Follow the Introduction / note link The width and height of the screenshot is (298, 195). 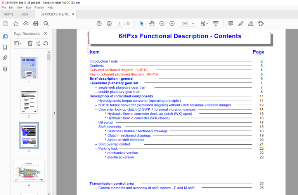point(104,62)
